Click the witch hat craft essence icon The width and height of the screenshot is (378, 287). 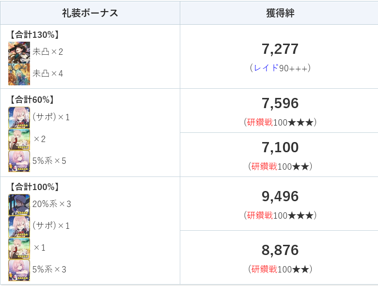click(19, 52)
